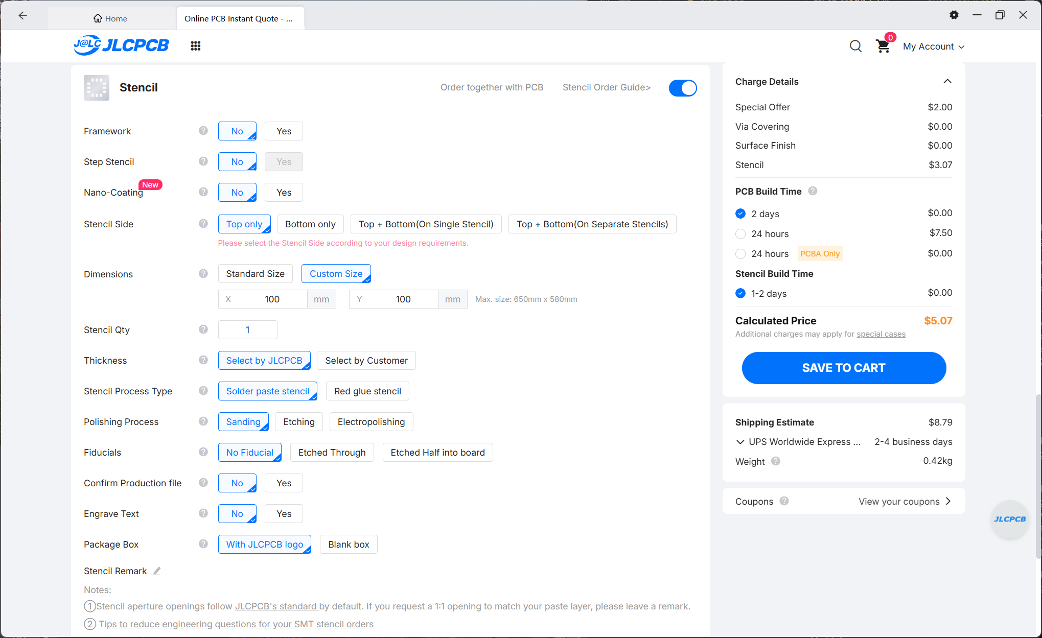Click the Stencil Remark pencil icon

[x=157, y=571]
